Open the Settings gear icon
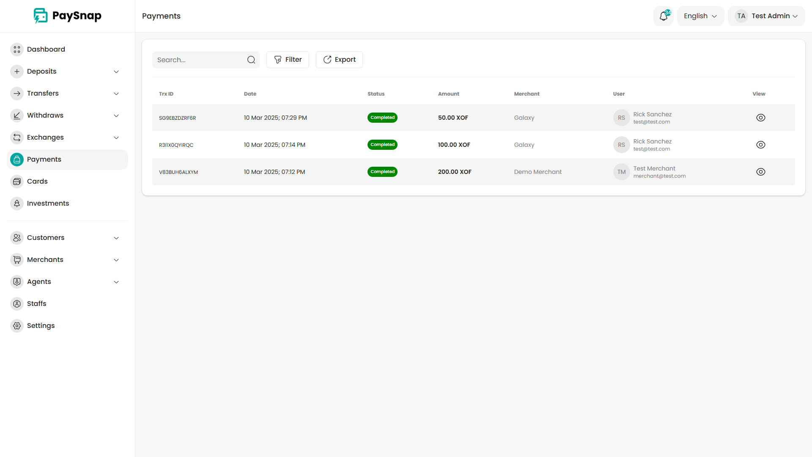This screenshot has height=457, width=812. pyautogui.click(x=17, y=326)
